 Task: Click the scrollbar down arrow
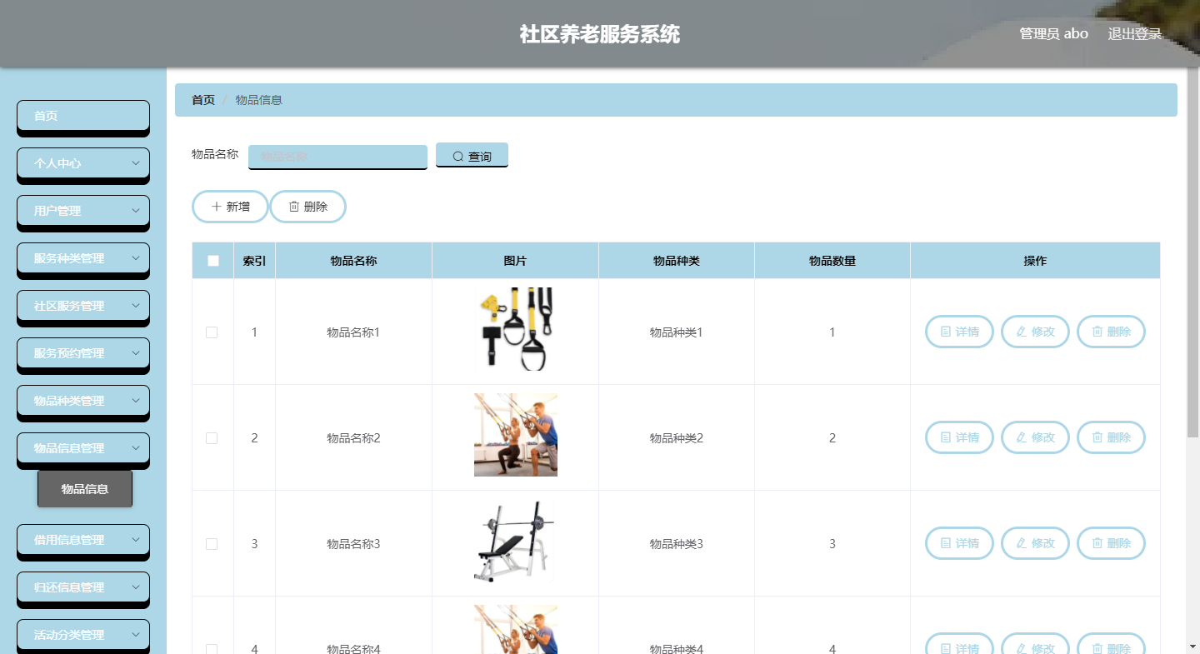click(x=1193, y=647)
